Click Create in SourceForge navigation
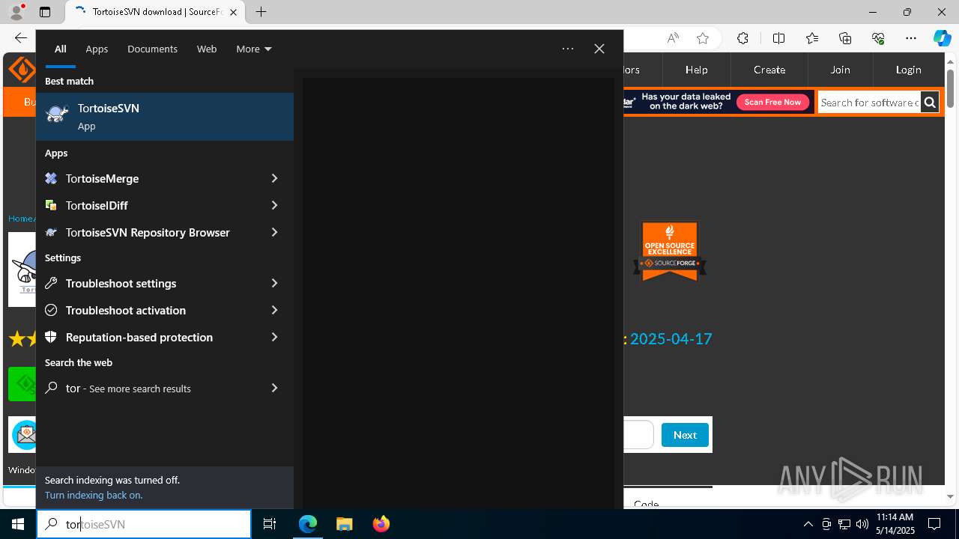 pos(769,70)
